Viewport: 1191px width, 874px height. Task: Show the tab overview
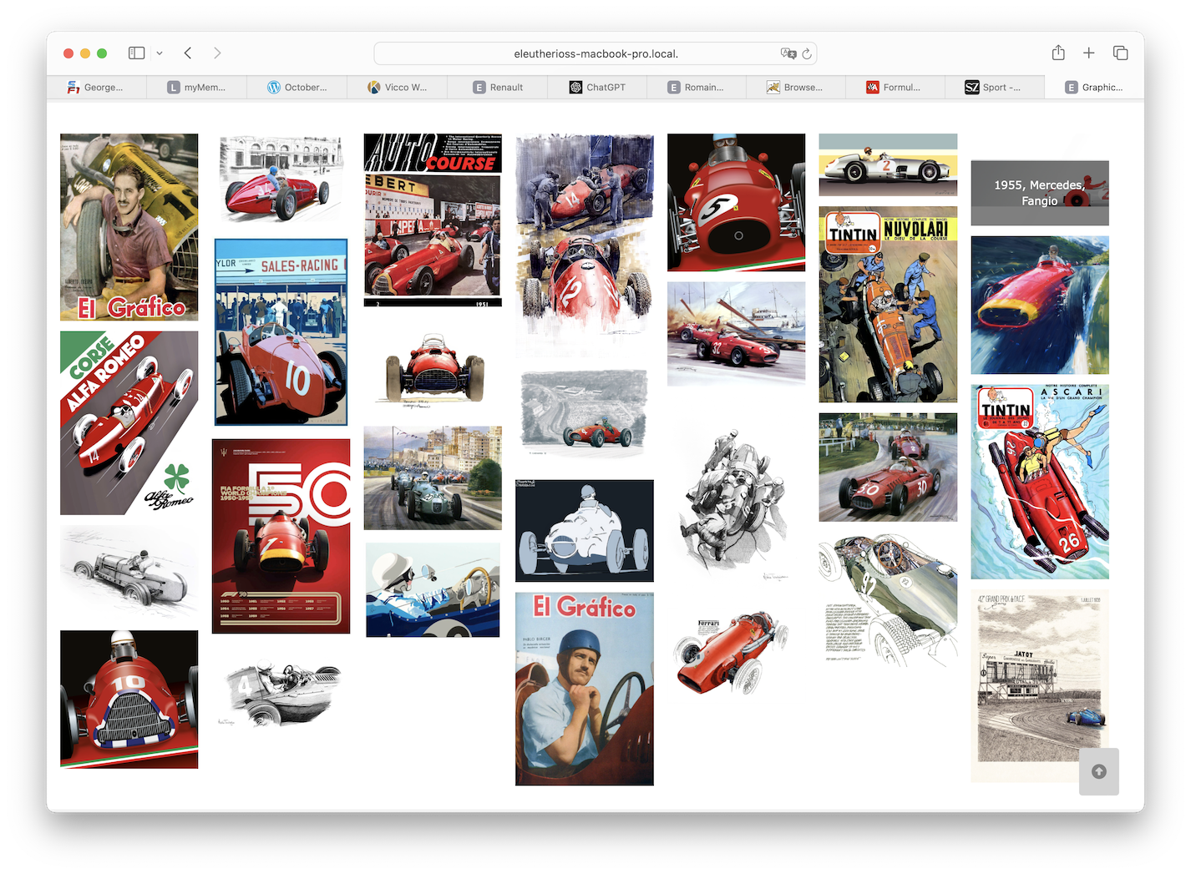click(1120, 53)
